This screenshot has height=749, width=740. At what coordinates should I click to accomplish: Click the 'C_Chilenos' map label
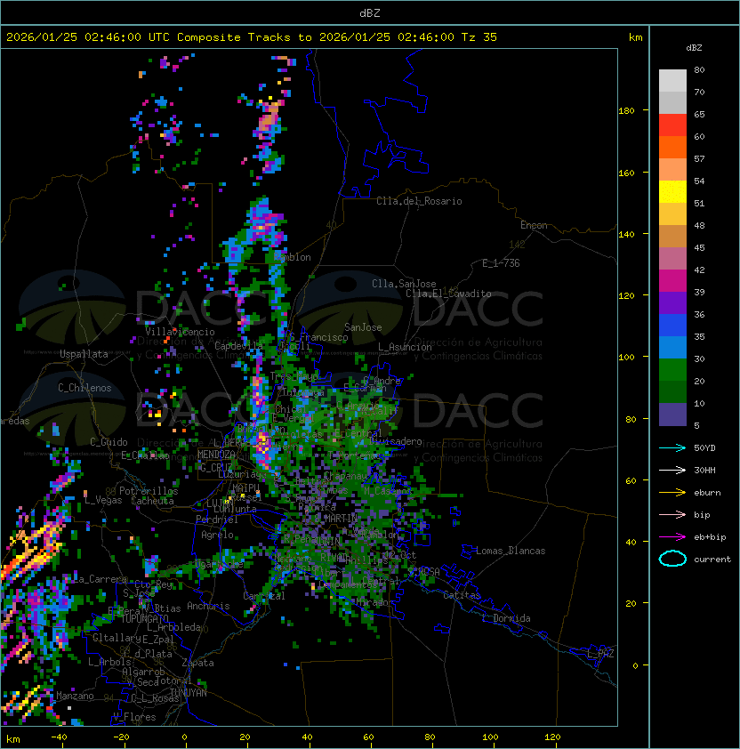click(x=84, y=388)
